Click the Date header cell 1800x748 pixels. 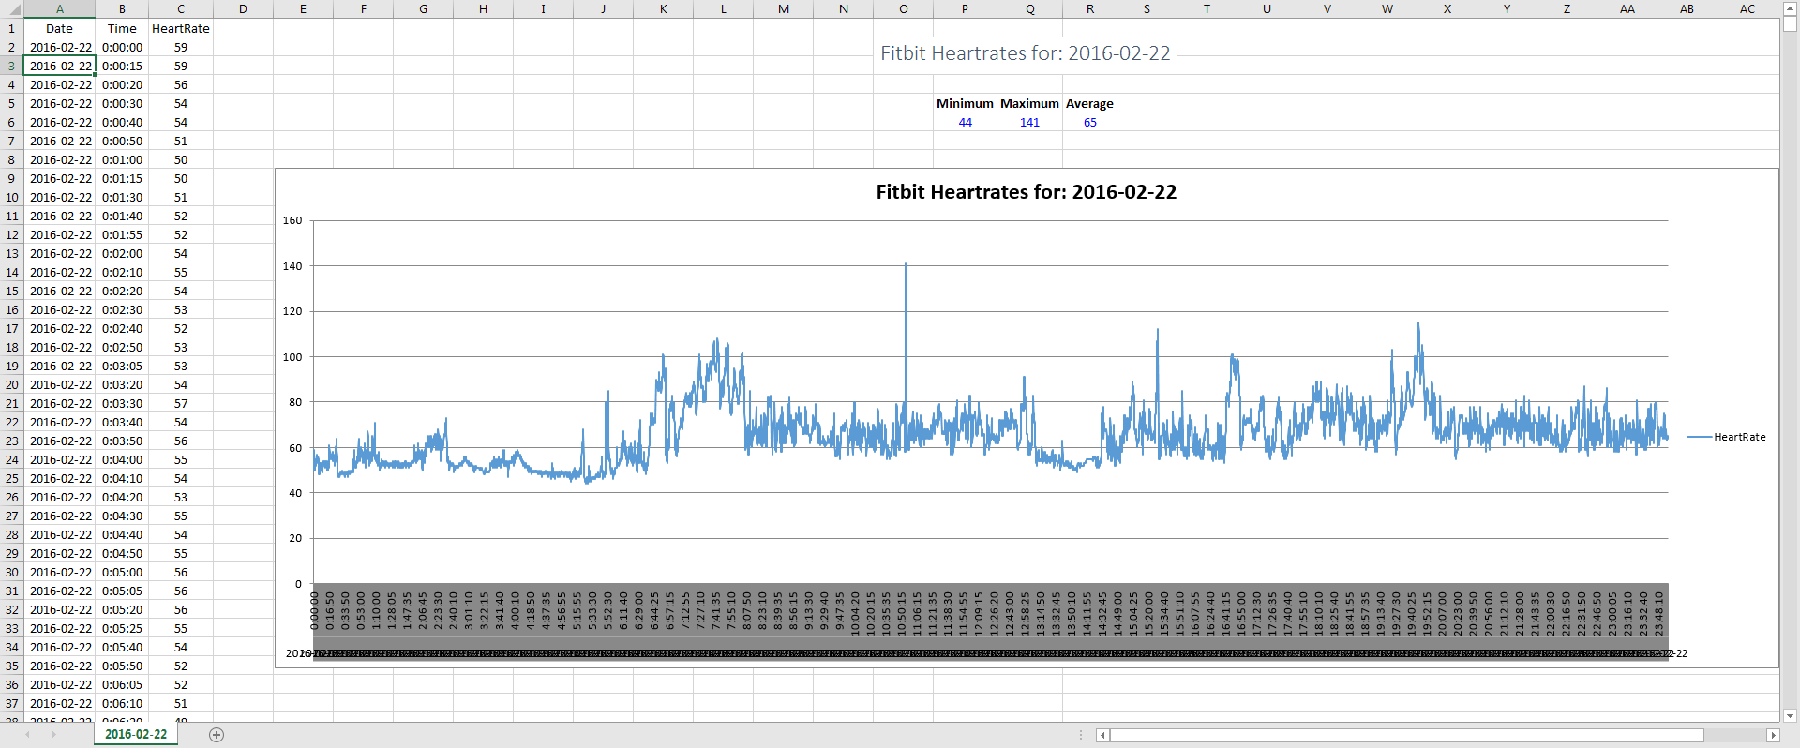[x=59, y=28]
